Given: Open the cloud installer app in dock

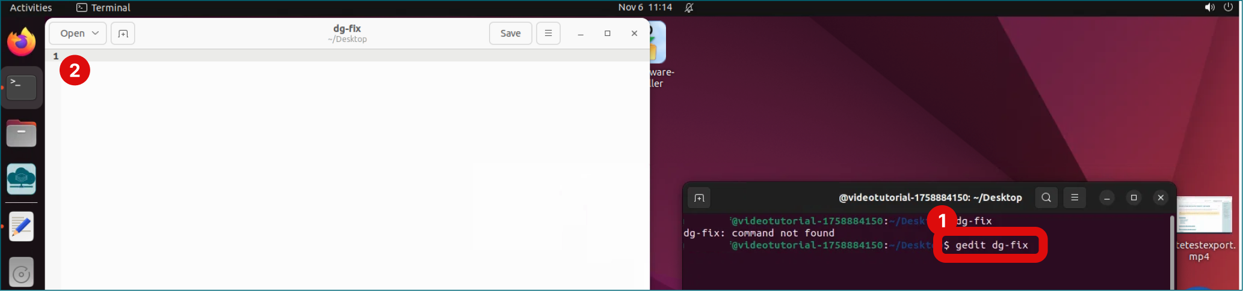Looking at the screenshot, I should [22, 179].
